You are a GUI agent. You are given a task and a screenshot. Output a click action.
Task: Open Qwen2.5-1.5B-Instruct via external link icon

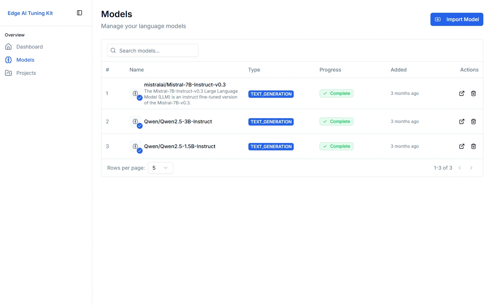coord(461,146)
